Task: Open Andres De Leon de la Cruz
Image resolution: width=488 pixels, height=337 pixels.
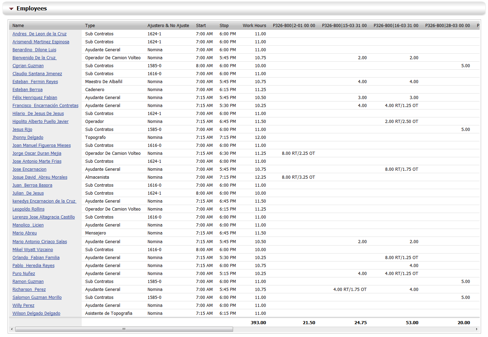Action: pos(39,34)
